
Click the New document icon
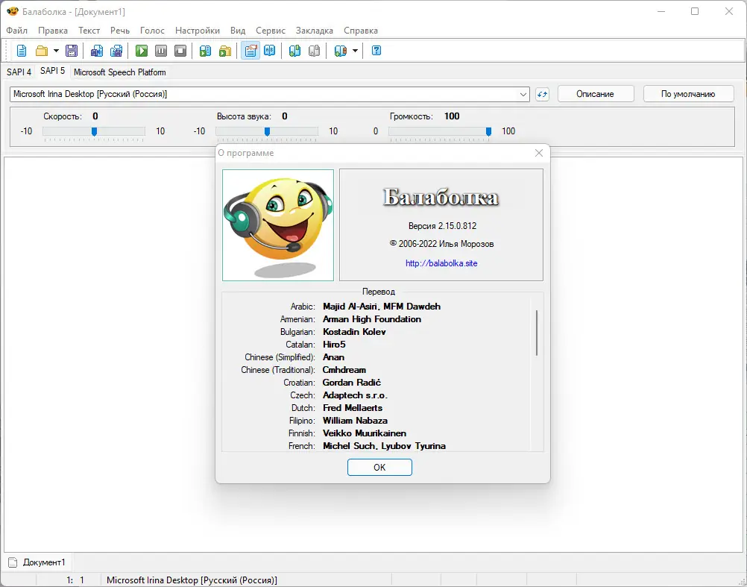(x=22, y=51)
